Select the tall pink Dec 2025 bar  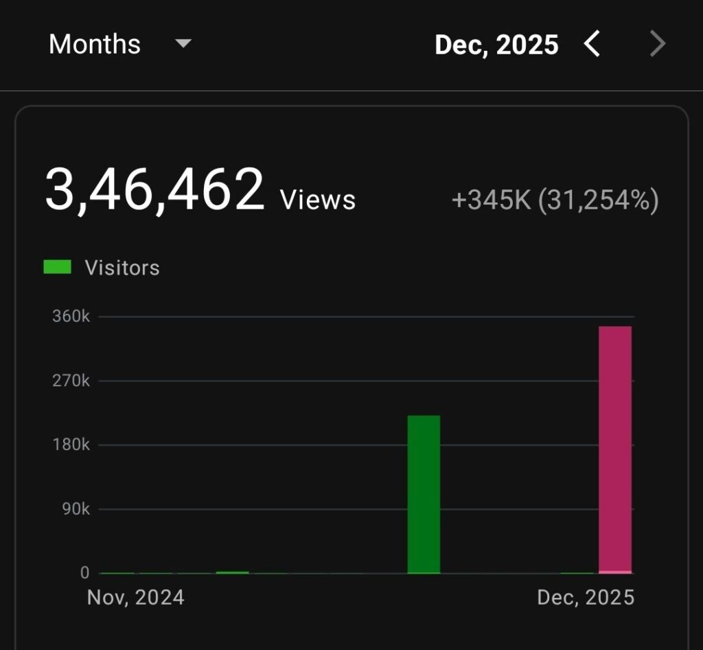point(615,446)
